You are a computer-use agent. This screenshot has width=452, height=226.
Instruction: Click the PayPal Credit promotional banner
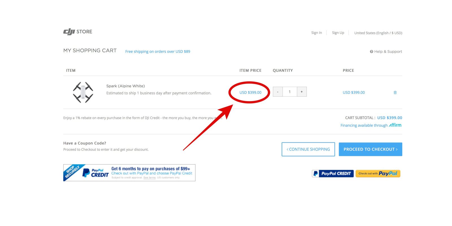(x=129, y=173)
